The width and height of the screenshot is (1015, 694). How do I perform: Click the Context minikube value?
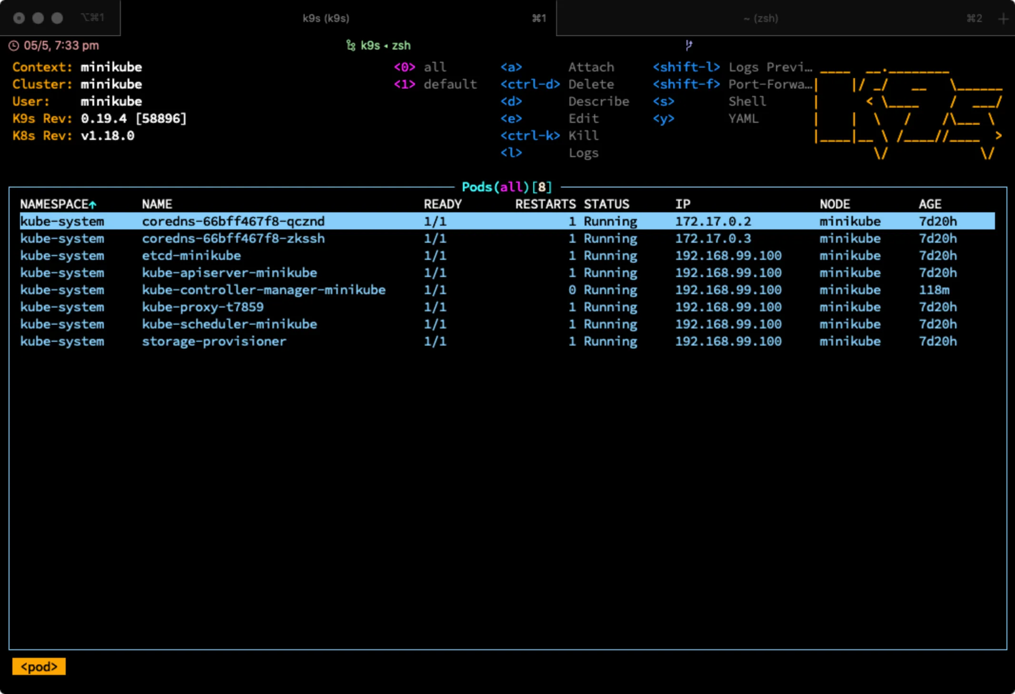point(111,67)
